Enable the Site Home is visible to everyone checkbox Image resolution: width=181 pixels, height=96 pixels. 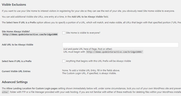[x=64, y=33]
